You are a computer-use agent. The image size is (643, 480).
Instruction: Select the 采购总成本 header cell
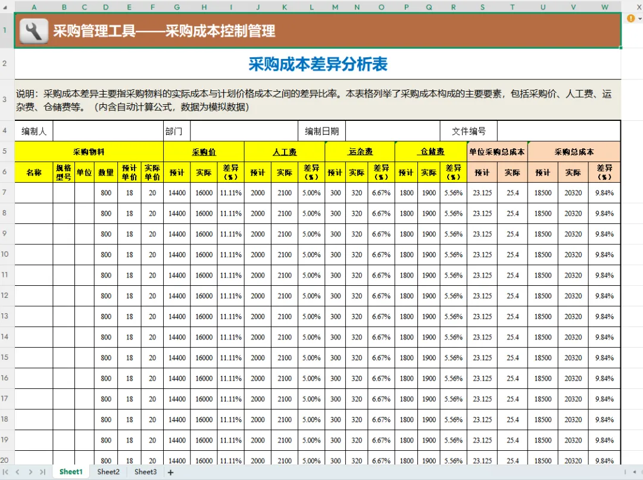coord(574,152)
